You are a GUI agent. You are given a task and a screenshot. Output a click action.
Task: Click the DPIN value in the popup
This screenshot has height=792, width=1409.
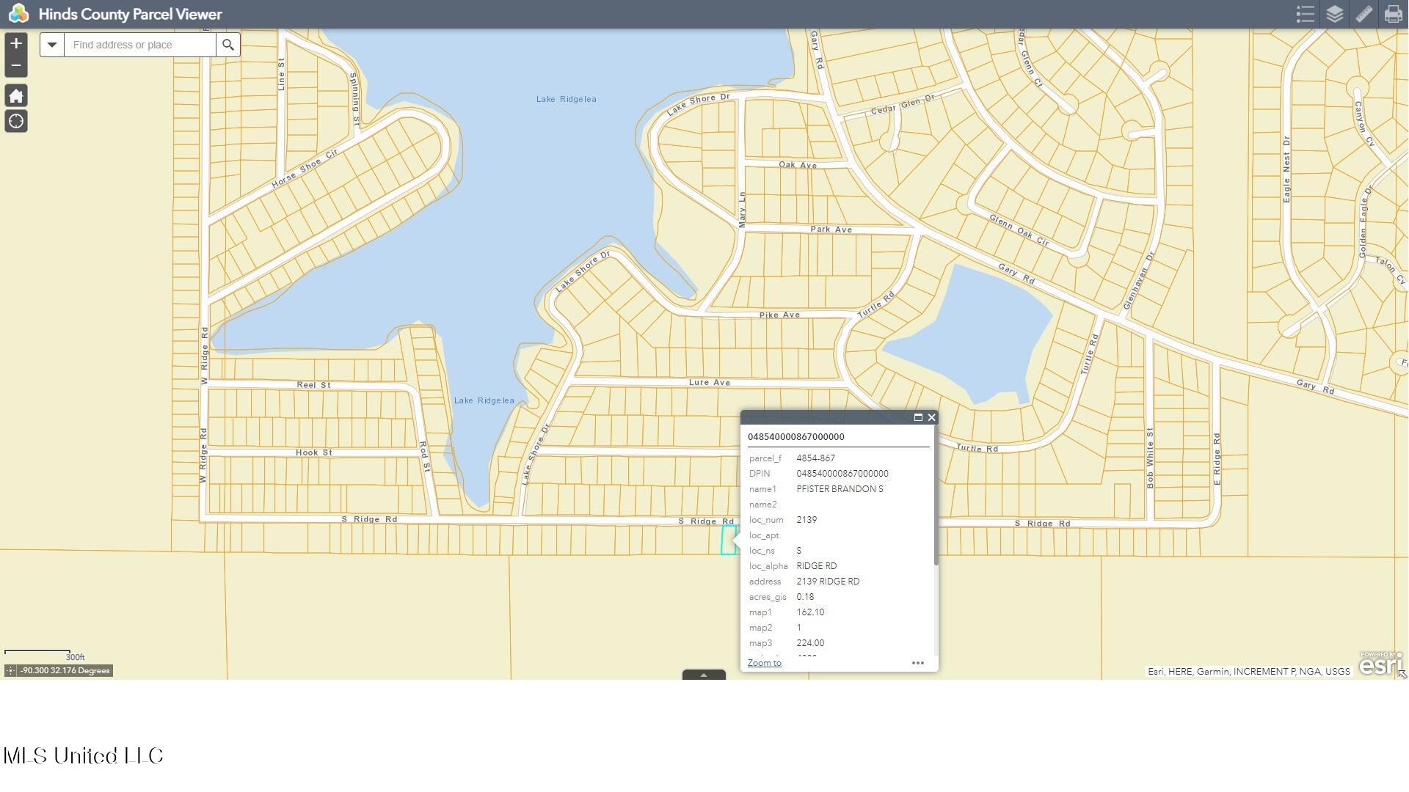coord(842,474)
